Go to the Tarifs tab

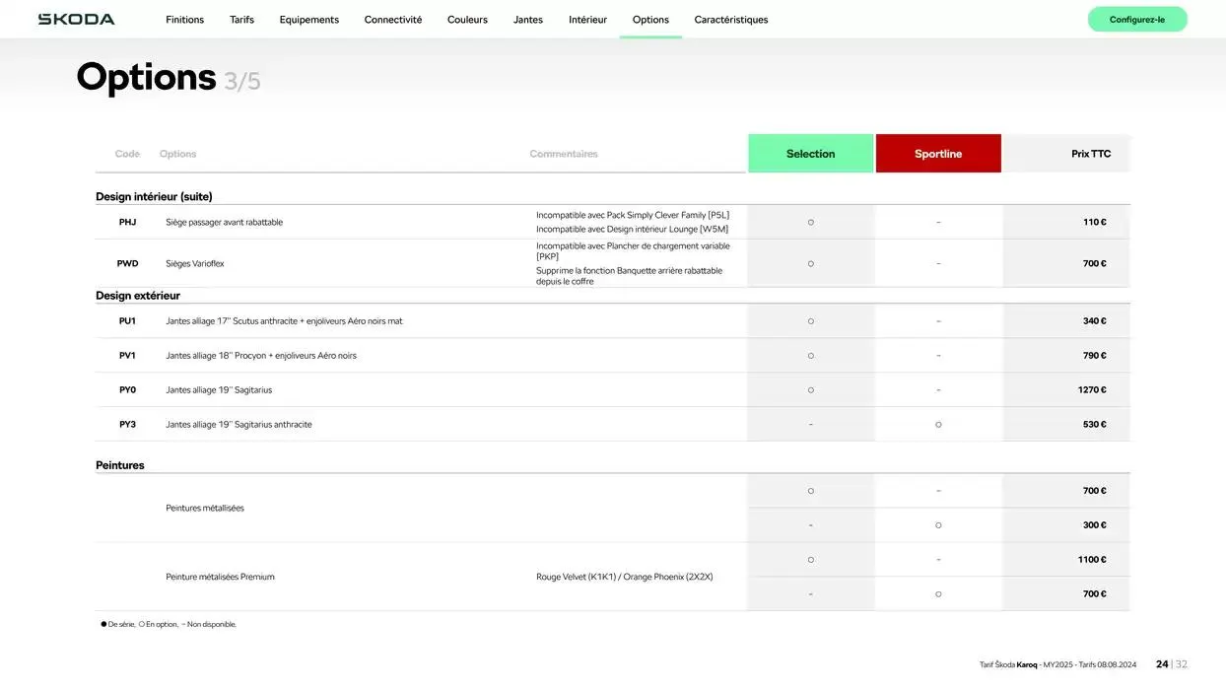241,20
